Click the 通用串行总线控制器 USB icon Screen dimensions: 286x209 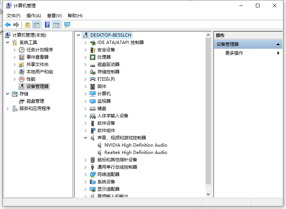coord(93,167)
